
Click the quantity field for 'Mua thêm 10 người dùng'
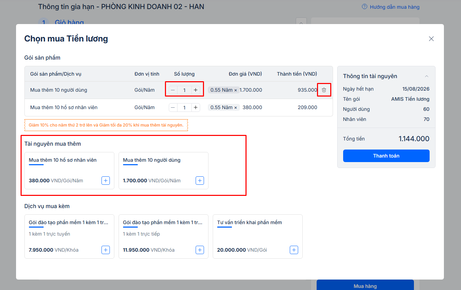(184, 90)
